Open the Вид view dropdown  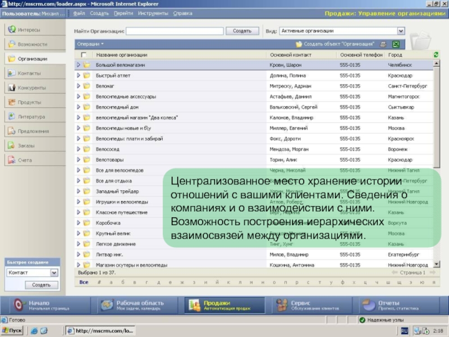pyautogui.click(x=401, y=31)
